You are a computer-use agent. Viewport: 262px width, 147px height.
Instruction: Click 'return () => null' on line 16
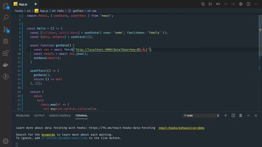click(48, 79)
